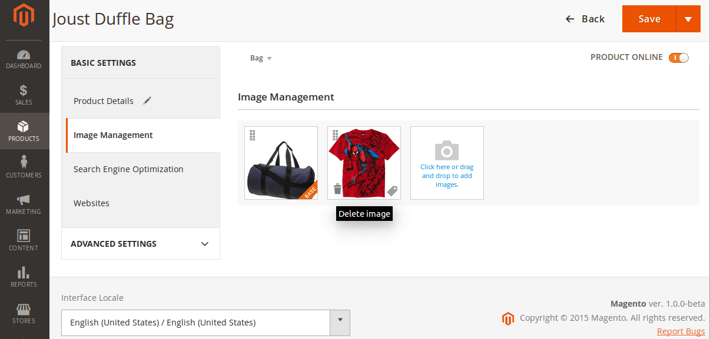This screenshot has height=339, width=710.
Task: Toggle the Product Online switch
Action: click(679, 58)
